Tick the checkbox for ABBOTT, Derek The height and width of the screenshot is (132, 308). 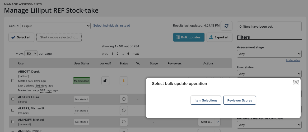[x=13, y=81]
